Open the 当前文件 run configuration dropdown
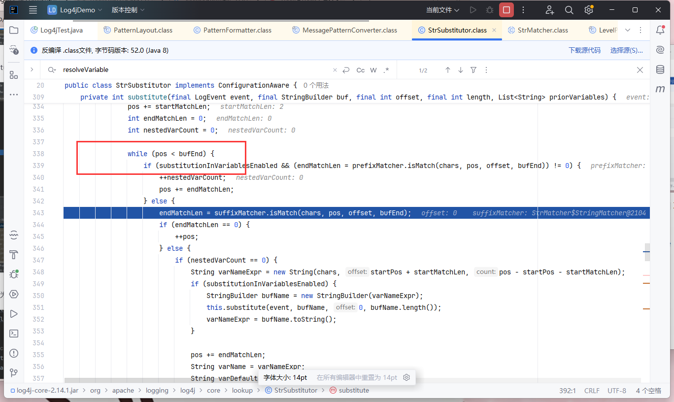 (x=442, y=10)
